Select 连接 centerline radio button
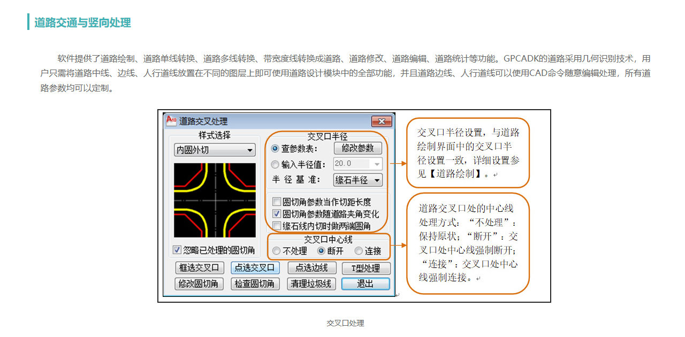The image size is (685, 337). [358, 251]
